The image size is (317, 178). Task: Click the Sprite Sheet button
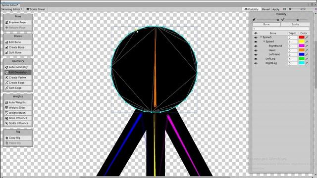click(x=36, y=9)
